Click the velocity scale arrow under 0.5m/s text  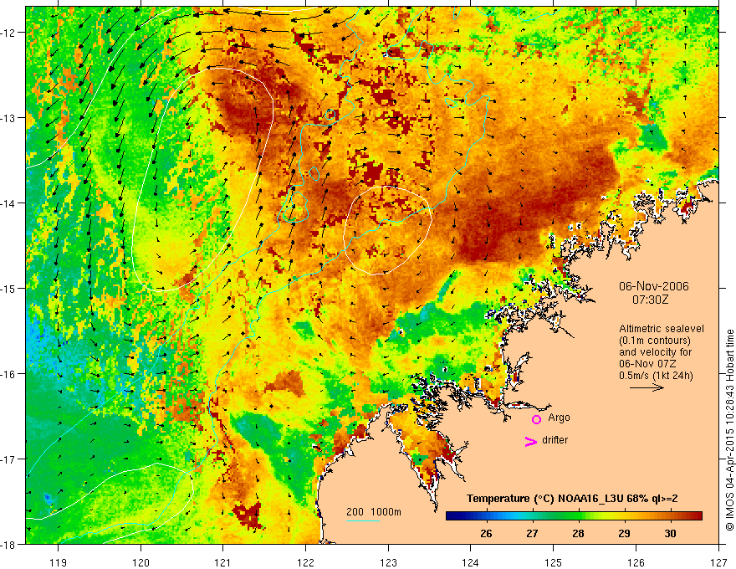[647, 387]
